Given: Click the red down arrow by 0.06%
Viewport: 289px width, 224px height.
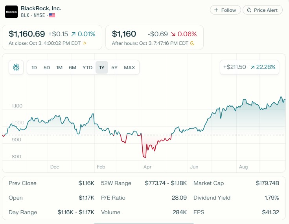Looking at the screenshot, I should 173,34.
